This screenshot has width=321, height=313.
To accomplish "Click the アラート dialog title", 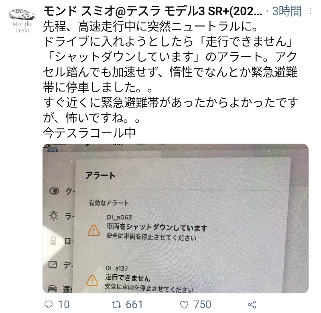I will pos(100,176).
